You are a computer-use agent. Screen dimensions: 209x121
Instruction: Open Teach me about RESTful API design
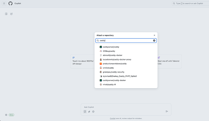[x=83, y=61]
